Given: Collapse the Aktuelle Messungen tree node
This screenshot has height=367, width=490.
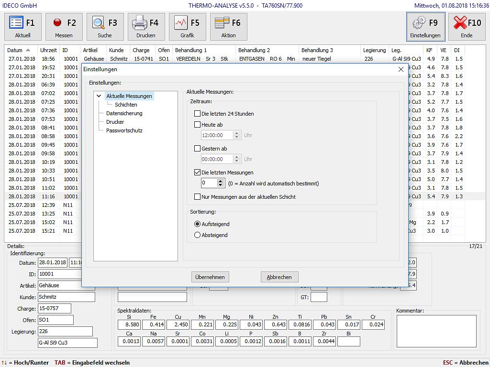Looking at the screenshot, I should pos(99,96).
